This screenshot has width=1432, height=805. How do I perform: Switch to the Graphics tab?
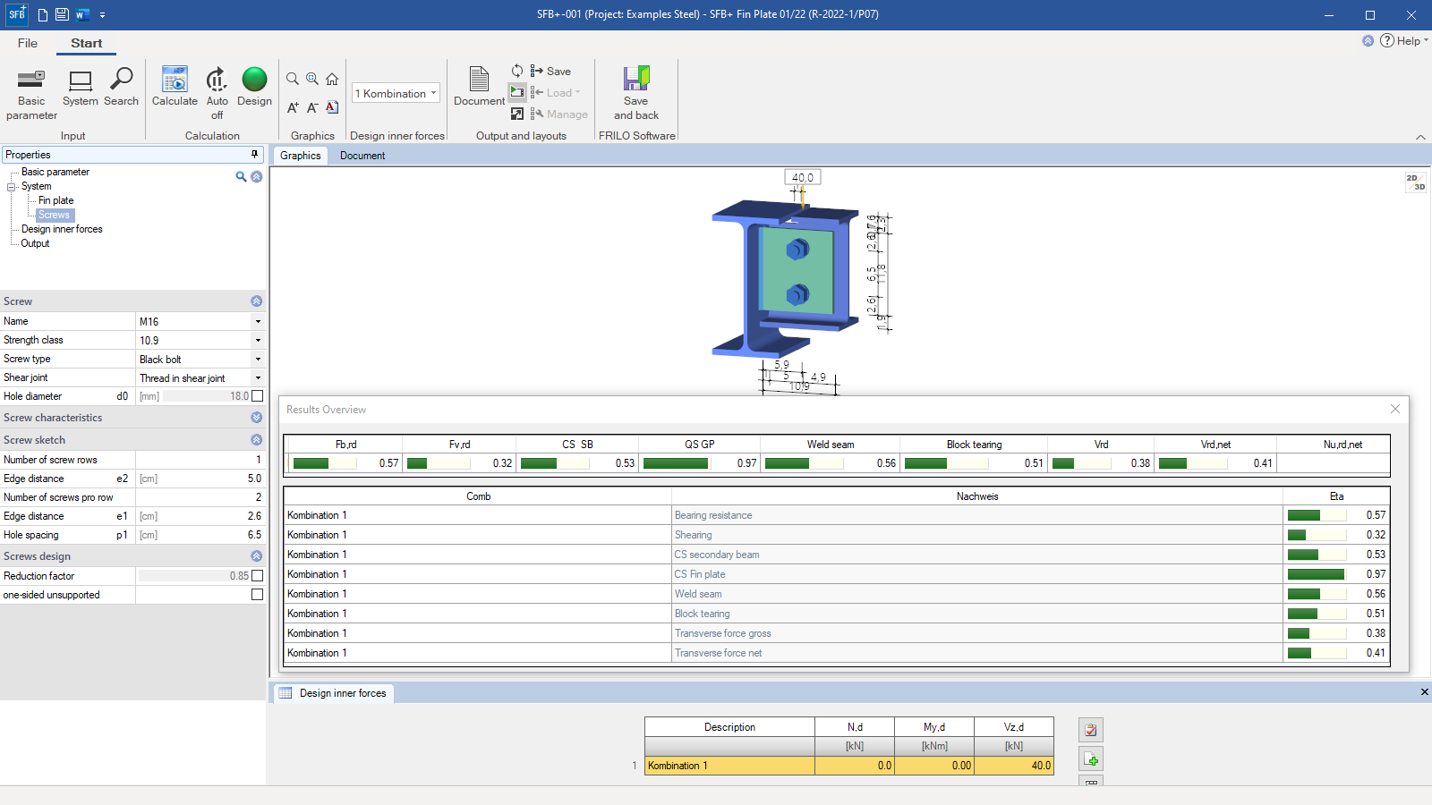coord(301,156)
